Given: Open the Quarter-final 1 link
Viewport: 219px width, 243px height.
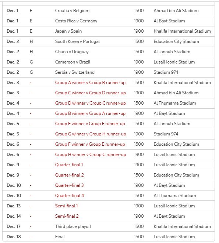Looking at the screenshot, I should [69, 165].
